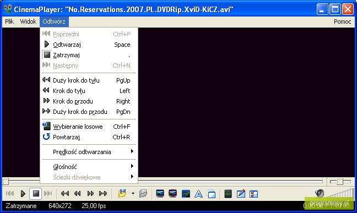The image size is (357, 213).
Task: Select Poprzedni menu entry
Action: tap(89, 34)
